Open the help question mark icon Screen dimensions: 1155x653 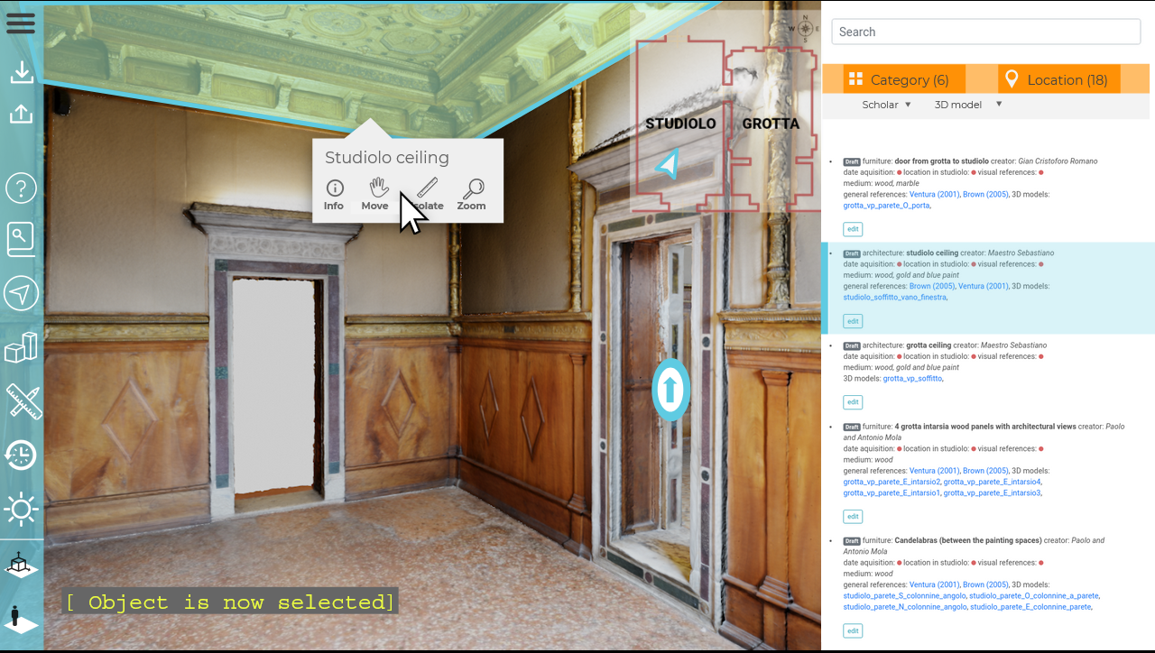coord(21,189)
